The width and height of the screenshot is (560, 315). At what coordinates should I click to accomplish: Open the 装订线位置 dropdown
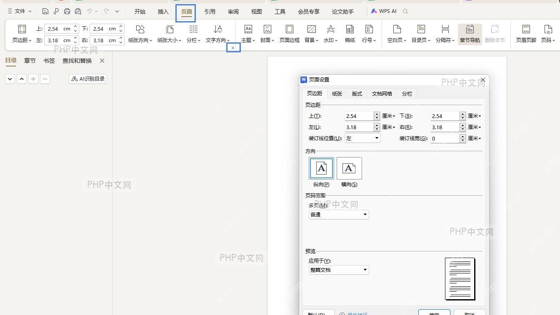[x=362, y=138]
